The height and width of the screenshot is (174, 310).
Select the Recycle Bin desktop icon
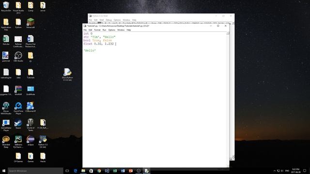pyautogui.click(x=6, y=7)
